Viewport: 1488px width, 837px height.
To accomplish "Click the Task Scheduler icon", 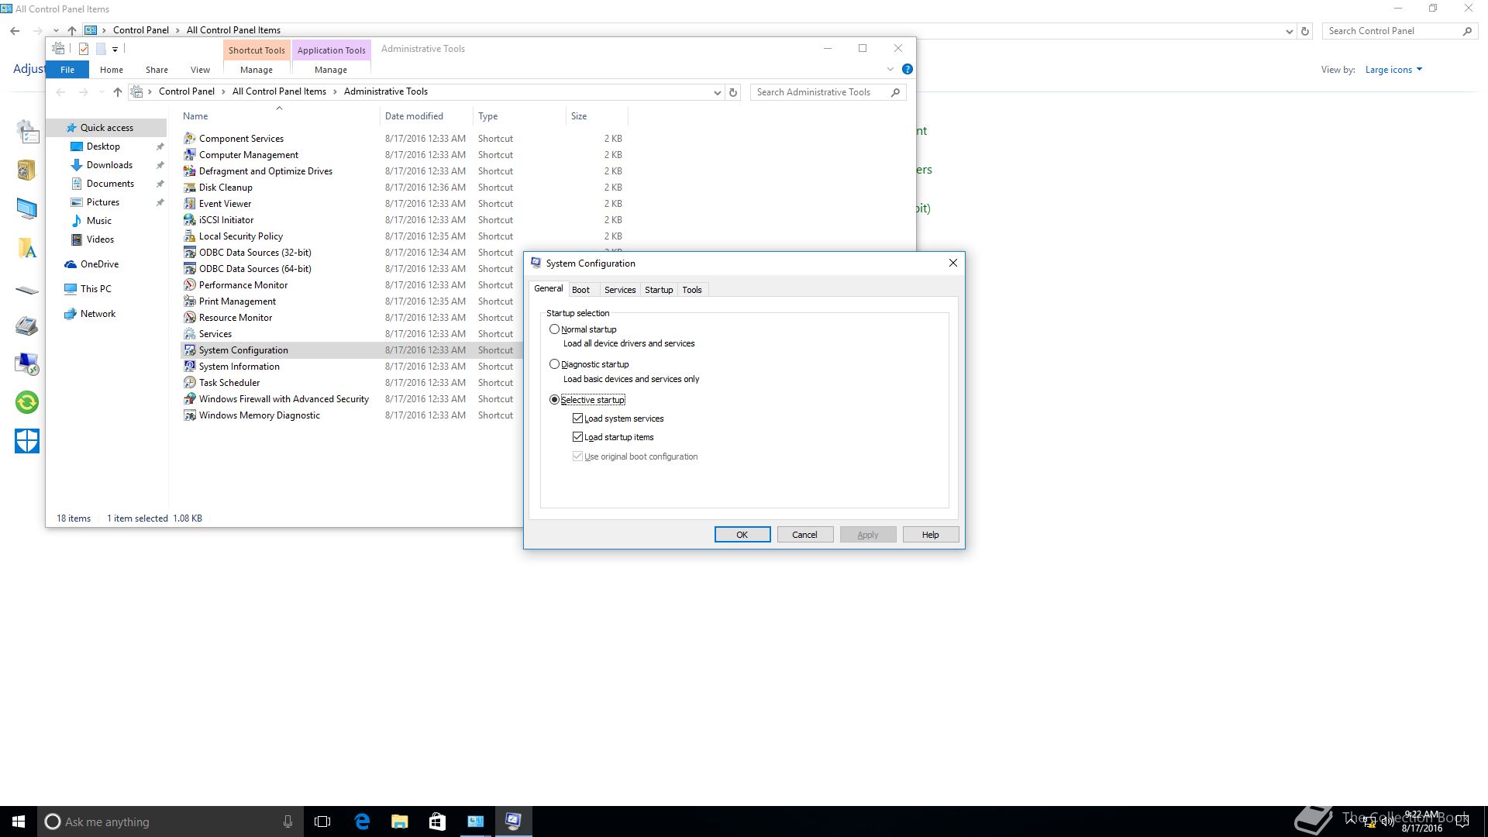I will coord(190,383).
